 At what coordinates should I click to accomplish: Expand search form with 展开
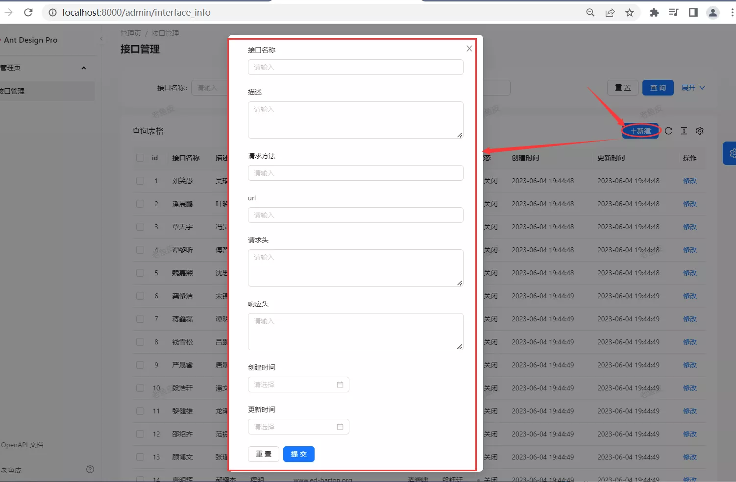tap(693, 88)
